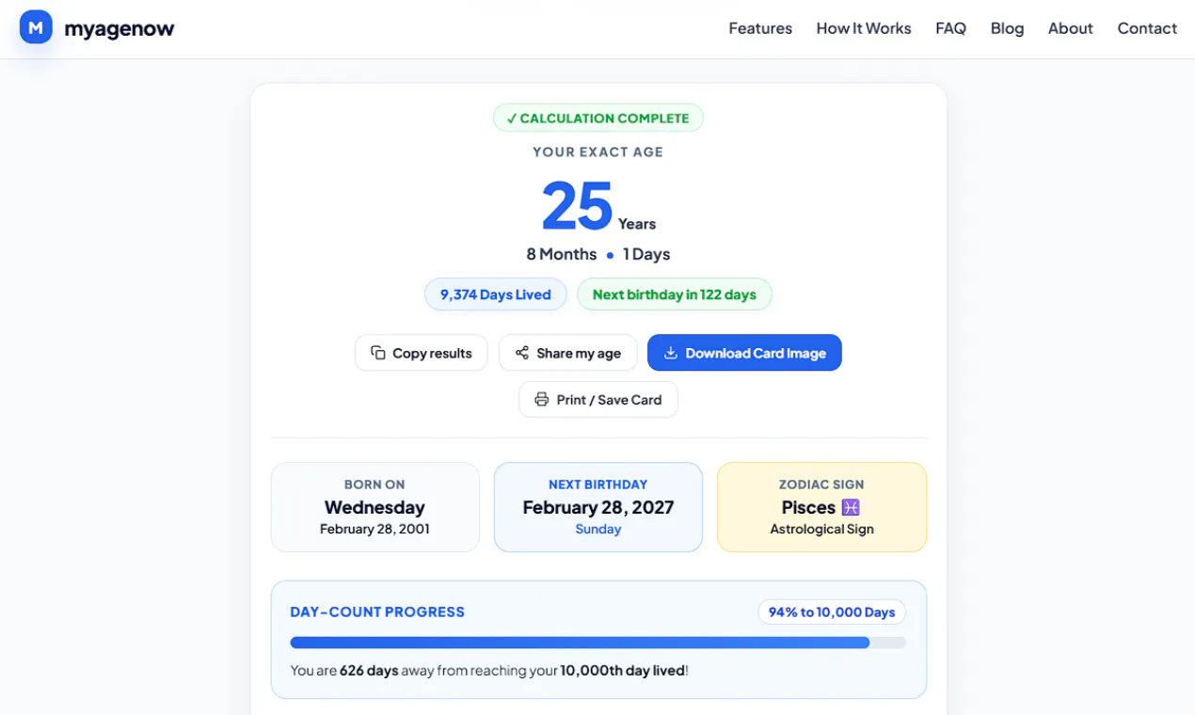This screenshot has height=715, width=1195.
Task: Click the 626 days away sentence
Action: pos(489,671)
